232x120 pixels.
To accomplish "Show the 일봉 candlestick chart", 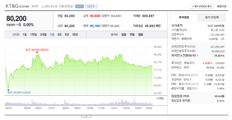I will coord(124,34).
